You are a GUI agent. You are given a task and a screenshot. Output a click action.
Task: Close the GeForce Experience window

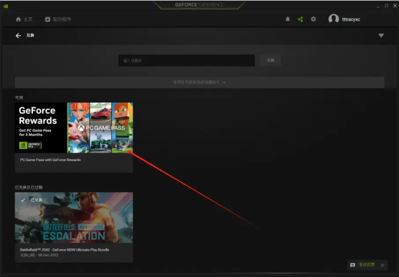point(395,6)
